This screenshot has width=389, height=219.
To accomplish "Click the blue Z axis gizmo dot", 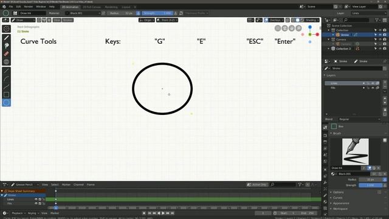I will tap(310, 27).
